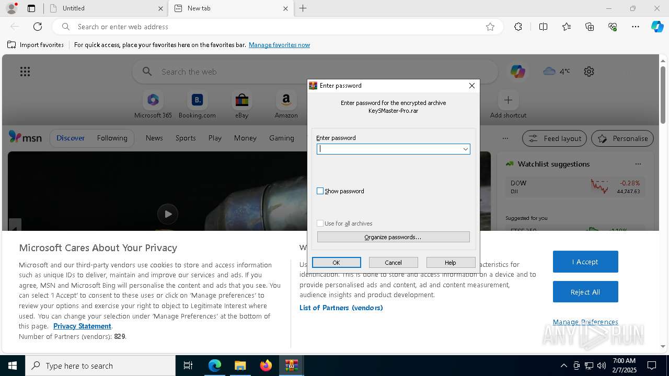669x376 pixels.
Task: Click Organize passwords... button
Action: point(393,237)
